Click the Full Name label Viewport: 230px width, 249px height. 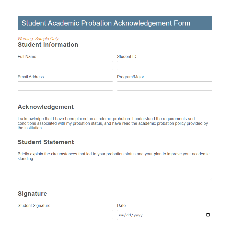click(27, 56)
